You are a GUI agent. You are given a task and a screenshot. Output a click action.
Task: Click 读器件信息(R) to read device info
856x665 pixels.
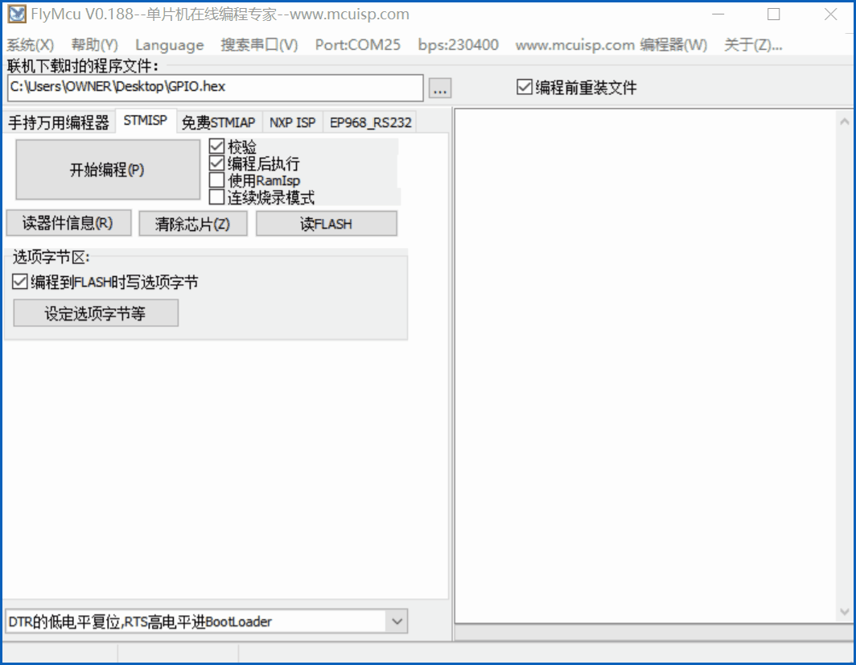pos(68,223)
